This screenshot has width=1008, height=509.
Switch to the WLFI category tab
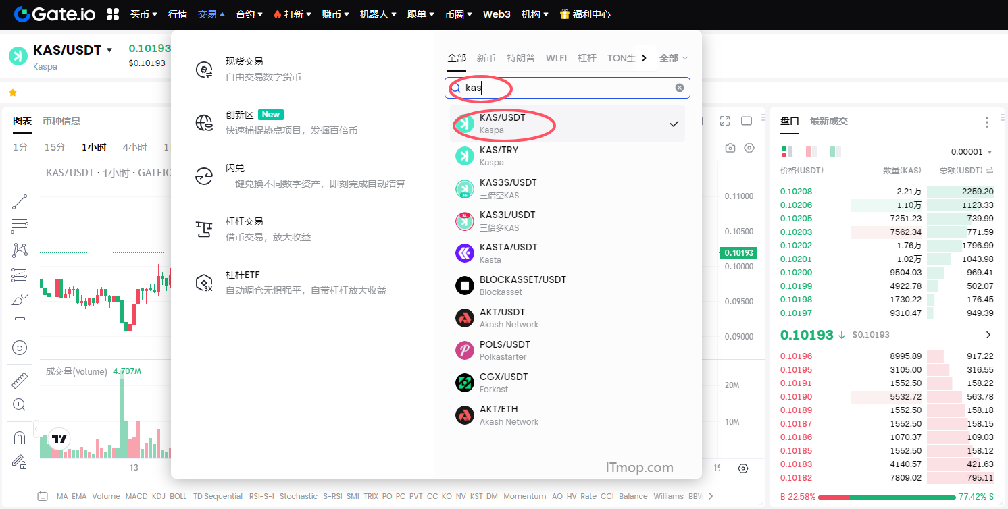coord(556,58)
